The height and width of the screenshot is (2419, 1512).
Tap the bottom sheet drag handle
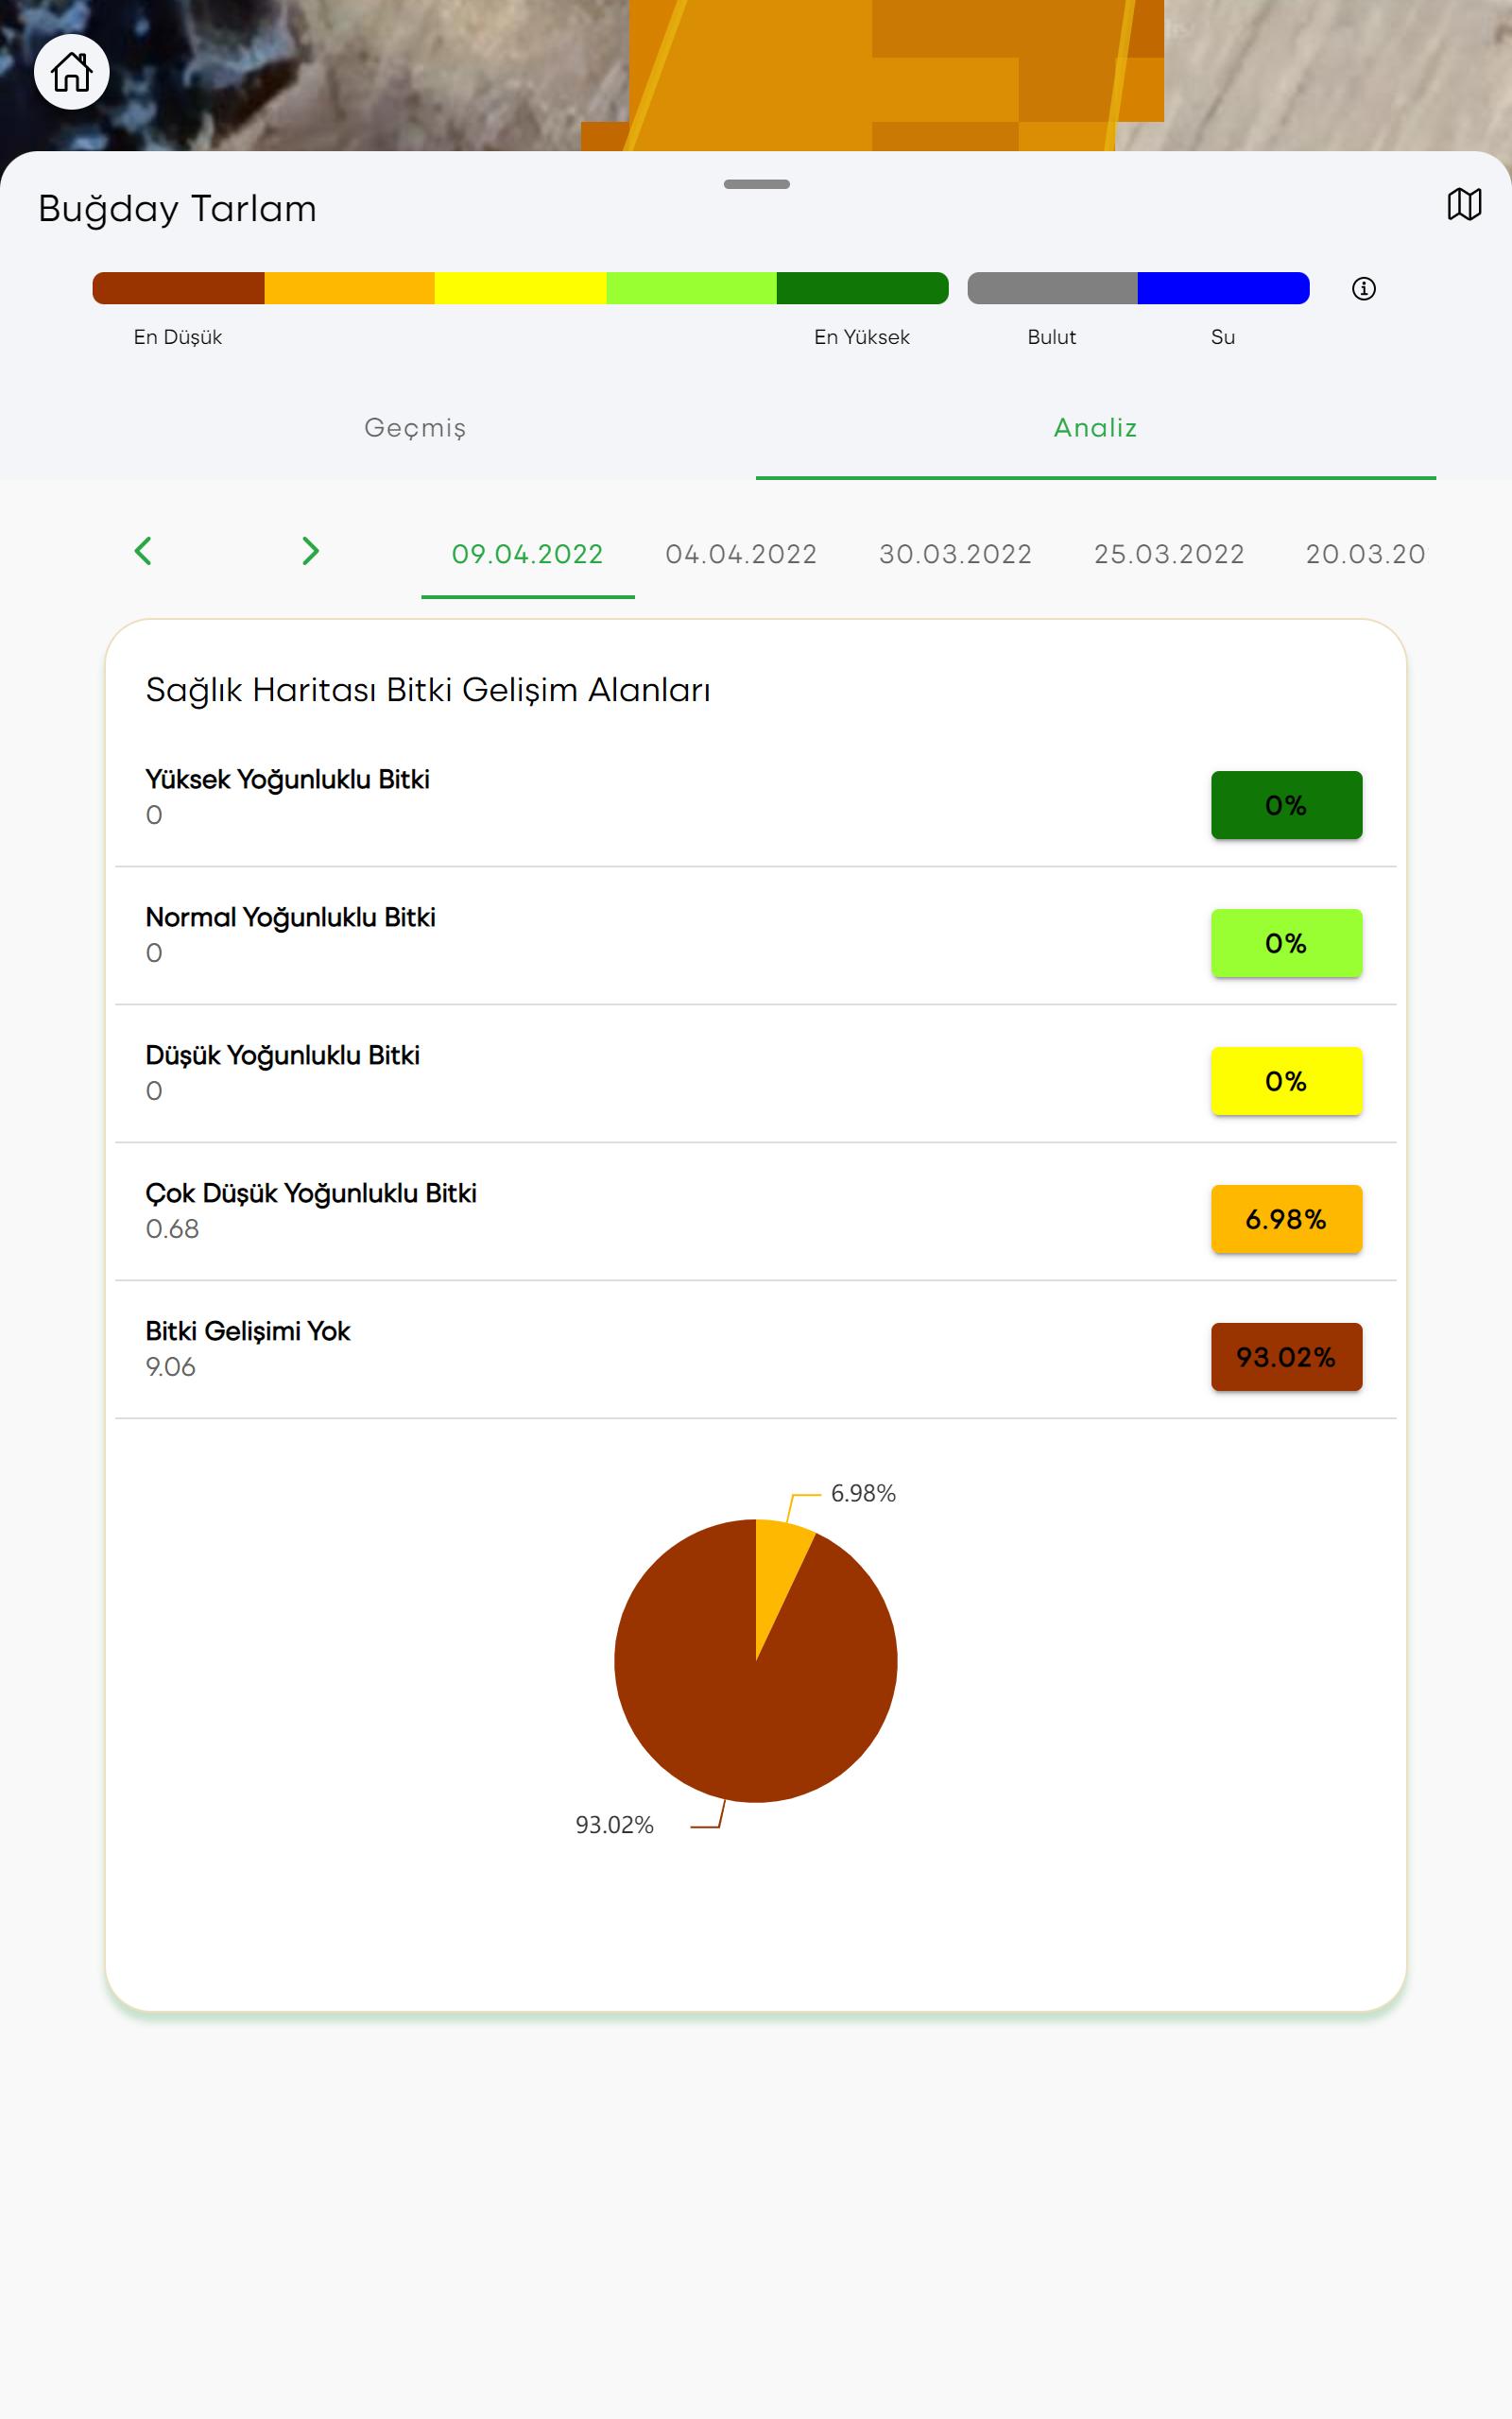(757, 184)
